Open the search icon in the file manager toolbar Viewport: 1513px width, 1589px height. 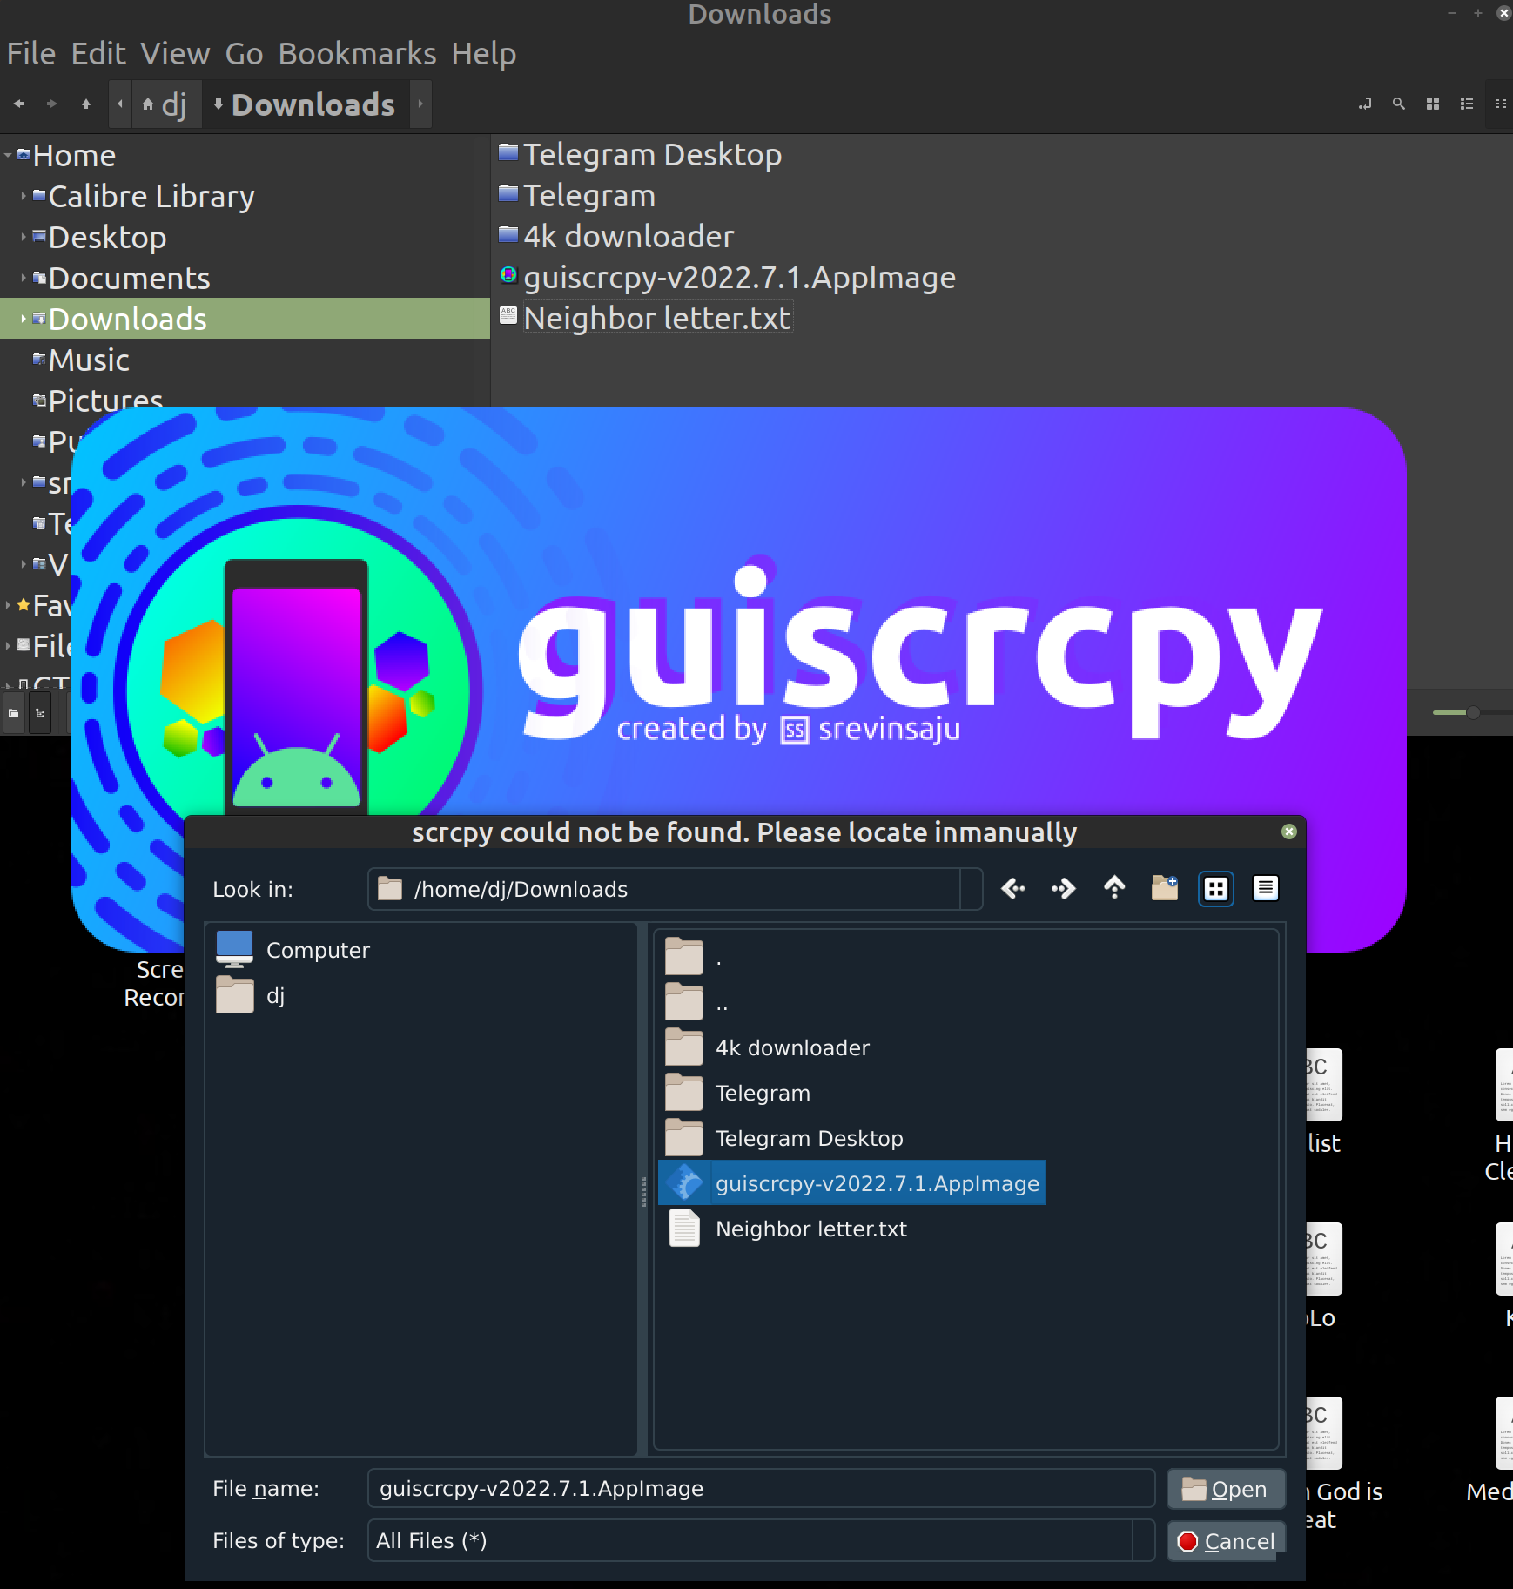1398,104
